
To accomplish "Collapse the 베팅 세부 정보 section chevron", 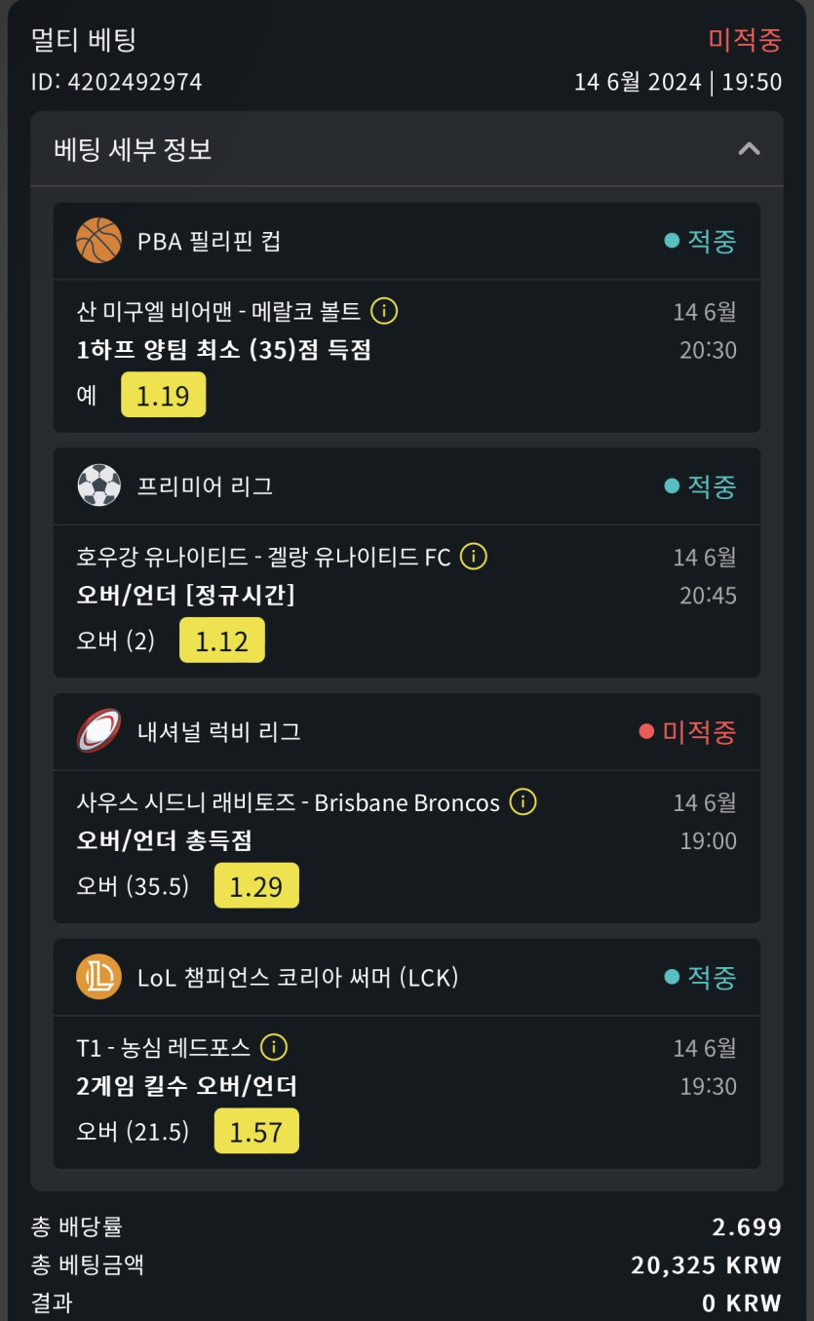I will 749,149.
